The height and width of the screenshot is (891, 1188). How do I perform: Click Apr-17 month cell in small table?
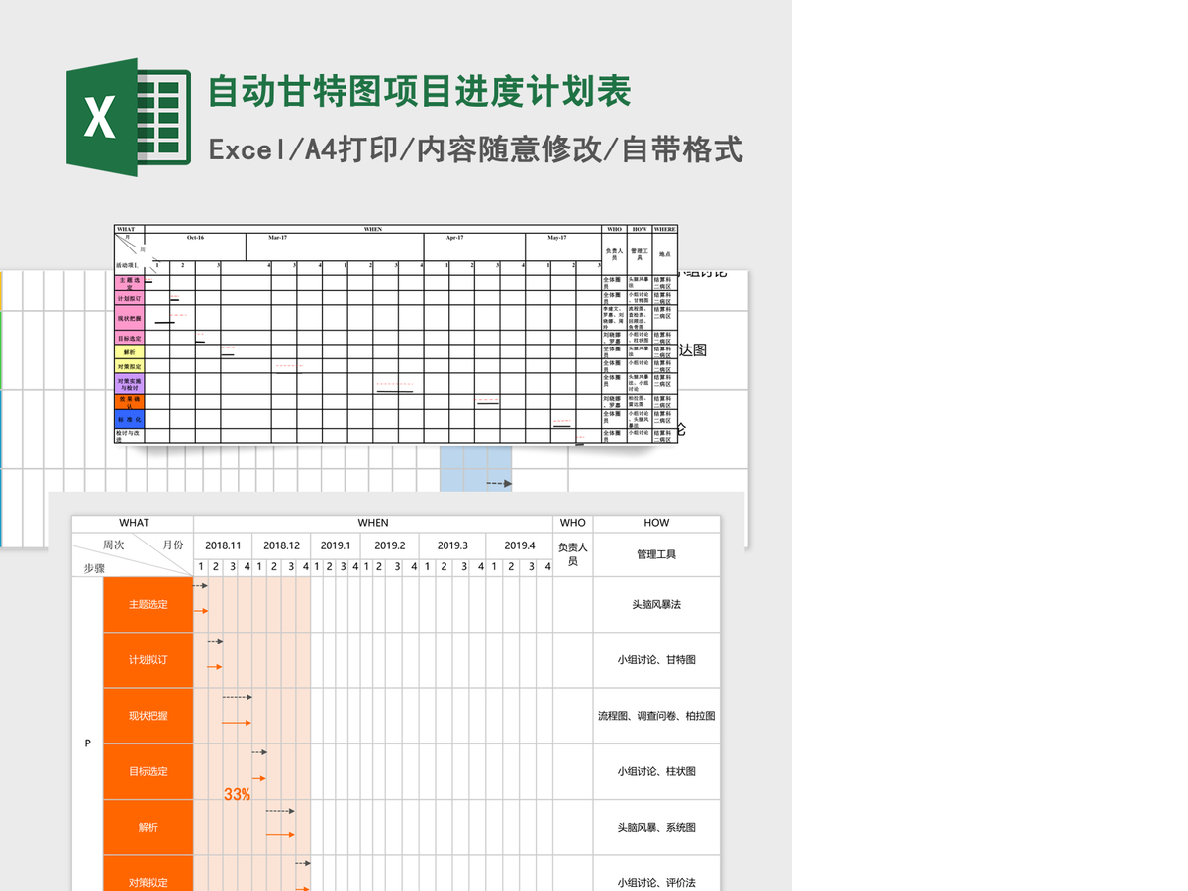pyautogui.click(x=474, y=247)
